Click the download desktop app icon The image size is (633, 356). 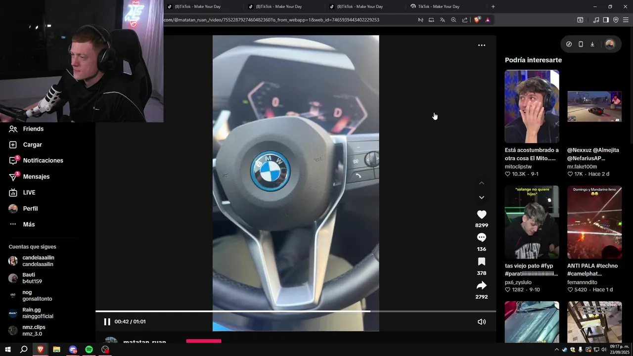(592, 44)
